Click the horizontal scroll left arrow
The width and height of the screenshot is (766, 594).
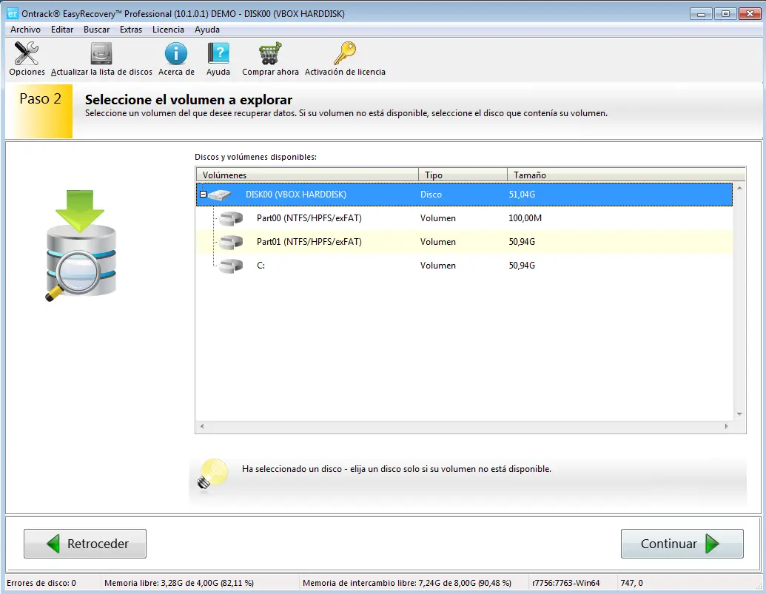202,427
